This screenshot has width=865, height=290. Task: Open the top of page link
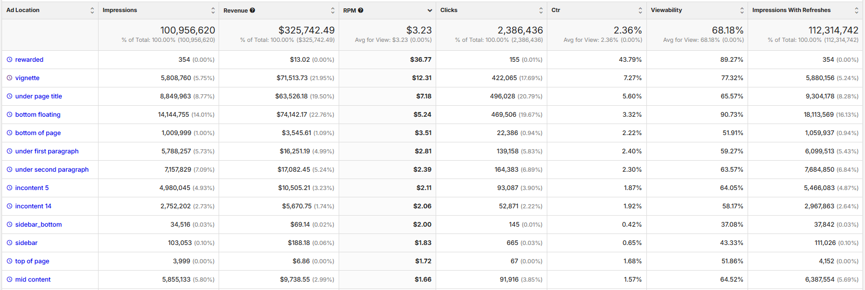click(x=32, y=261)
